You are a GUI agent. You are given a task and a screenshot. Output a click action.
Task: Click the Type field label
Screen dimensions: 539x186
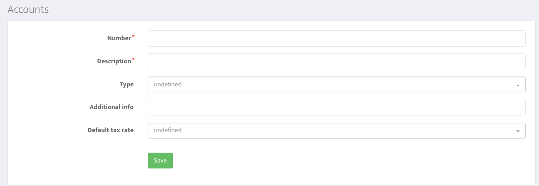click(x=126, y=84)
